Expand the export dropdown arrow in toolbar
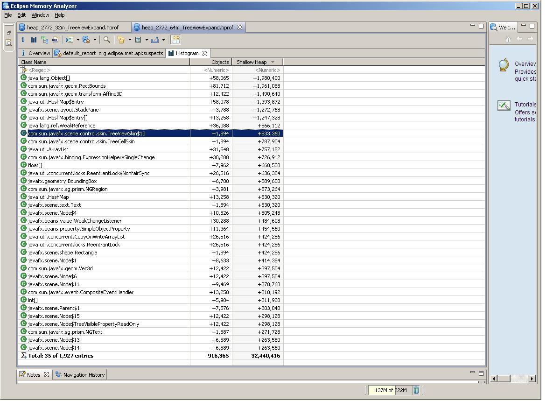560x401 pixels. pyautogui.click(x=163, y=40)
